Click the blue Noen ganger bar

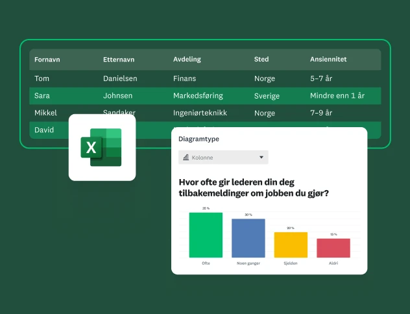248,238
